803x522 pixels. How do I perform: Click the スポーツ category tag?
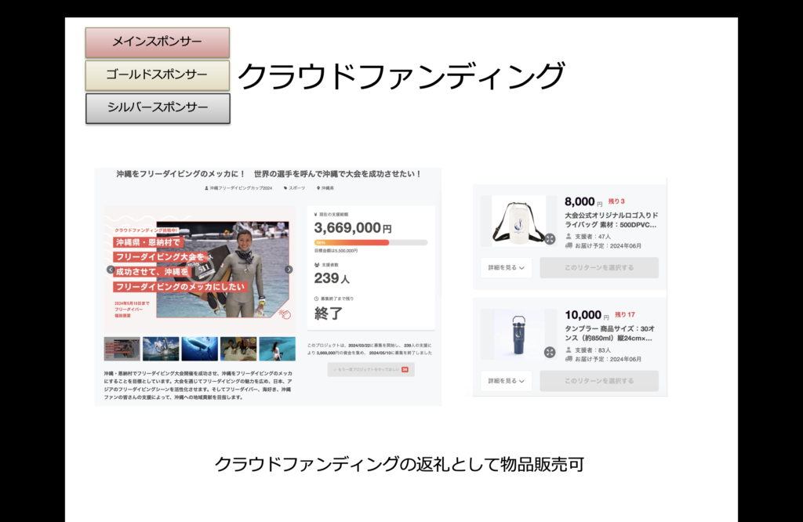[x=296, y=189]
